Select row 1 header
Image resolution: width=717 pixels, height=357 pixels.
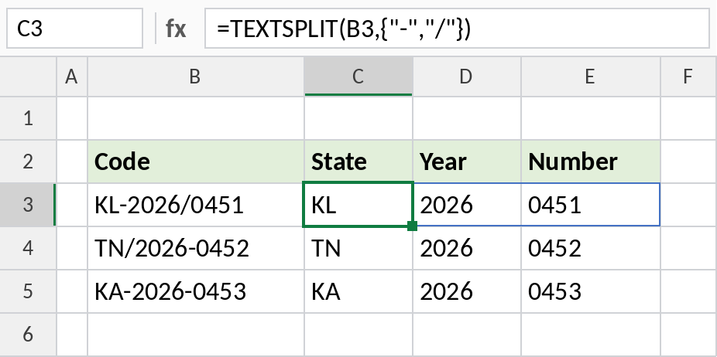(28, 118)
